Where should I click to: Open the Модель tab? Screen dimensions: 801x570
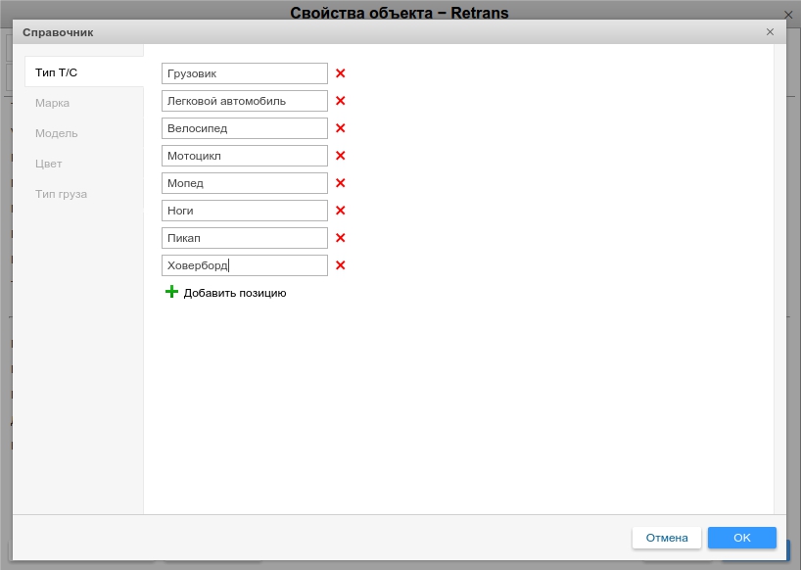[57, 133]
